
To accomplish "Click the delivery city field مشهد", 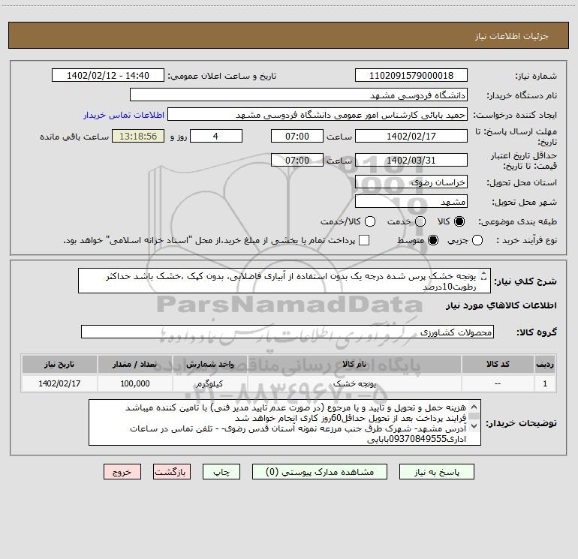I will [411, 202].
